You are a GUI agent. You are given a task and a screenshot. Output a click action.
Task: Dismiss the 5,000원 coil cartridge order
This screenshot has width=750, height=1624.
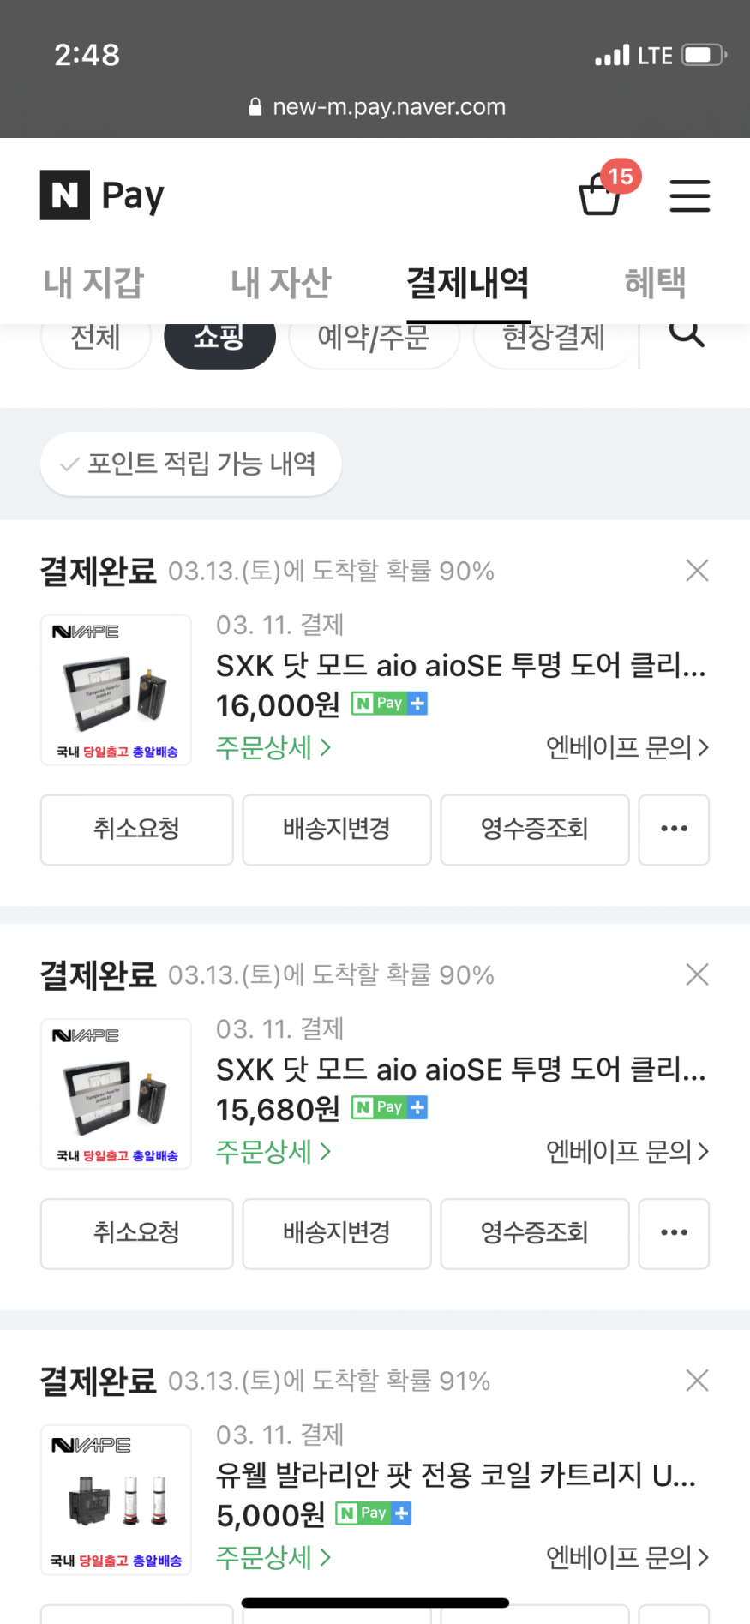(697, 1381)
